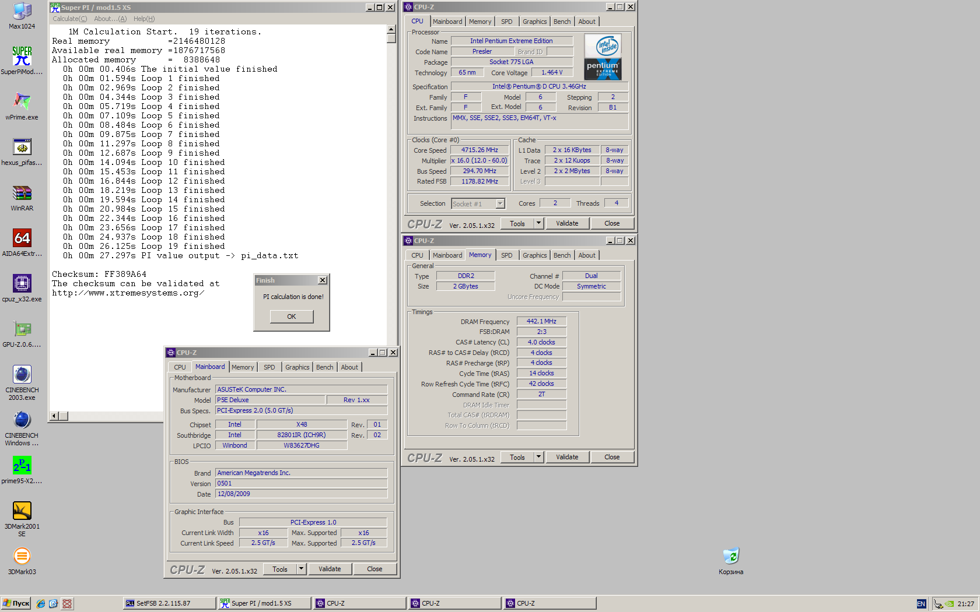Open the Пуск Start button
The image size is (980, 612).
coord(16,603)
